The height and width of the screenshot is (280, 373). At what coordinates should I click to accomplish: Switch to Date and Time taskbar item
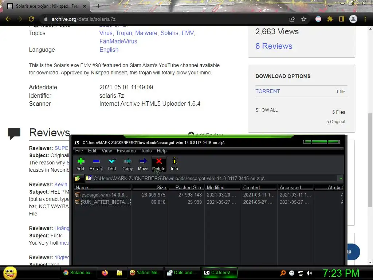tap(182, 273)
